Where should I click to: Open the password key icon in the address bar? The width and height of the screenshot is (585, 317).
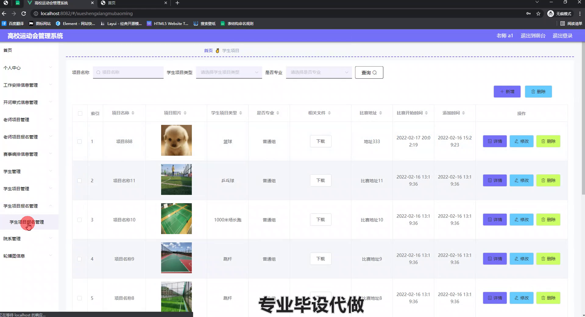coord(529,13)
